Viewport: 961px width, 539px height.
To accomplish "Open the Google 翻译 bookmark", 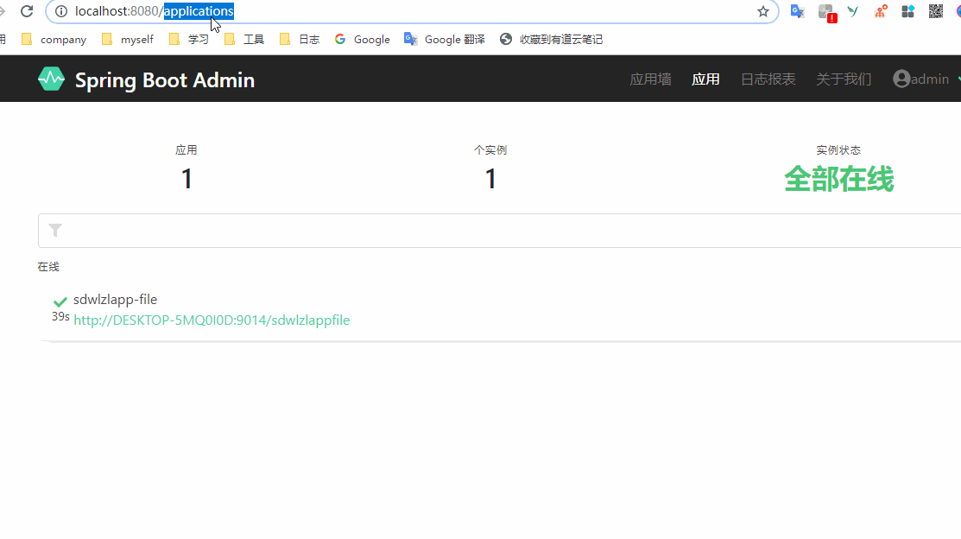I will pyautogui.click(x=445, y=39).
